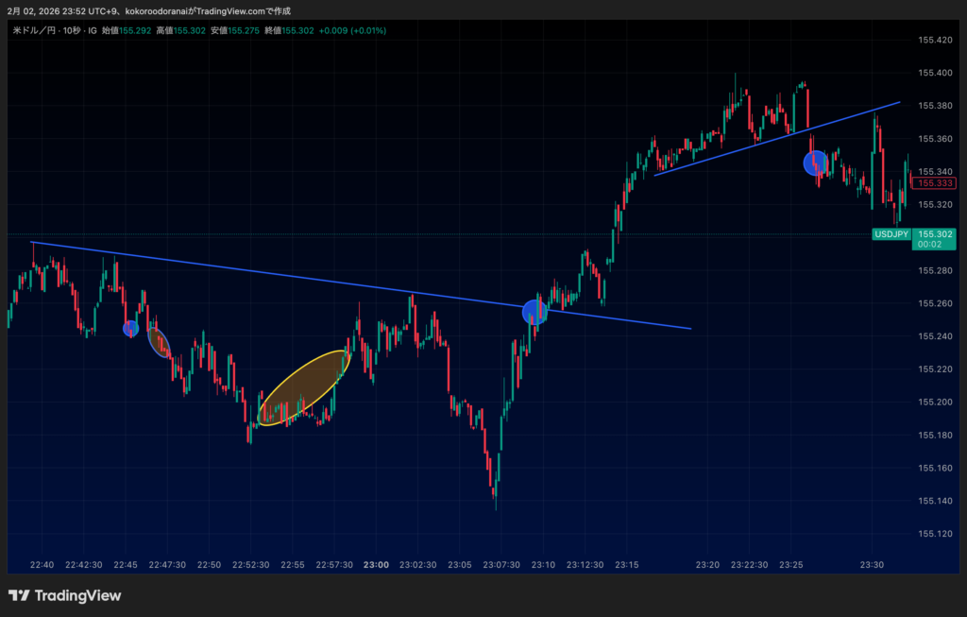
Task: Select the large yellow ellipse drawing
Action: [304, 387]
